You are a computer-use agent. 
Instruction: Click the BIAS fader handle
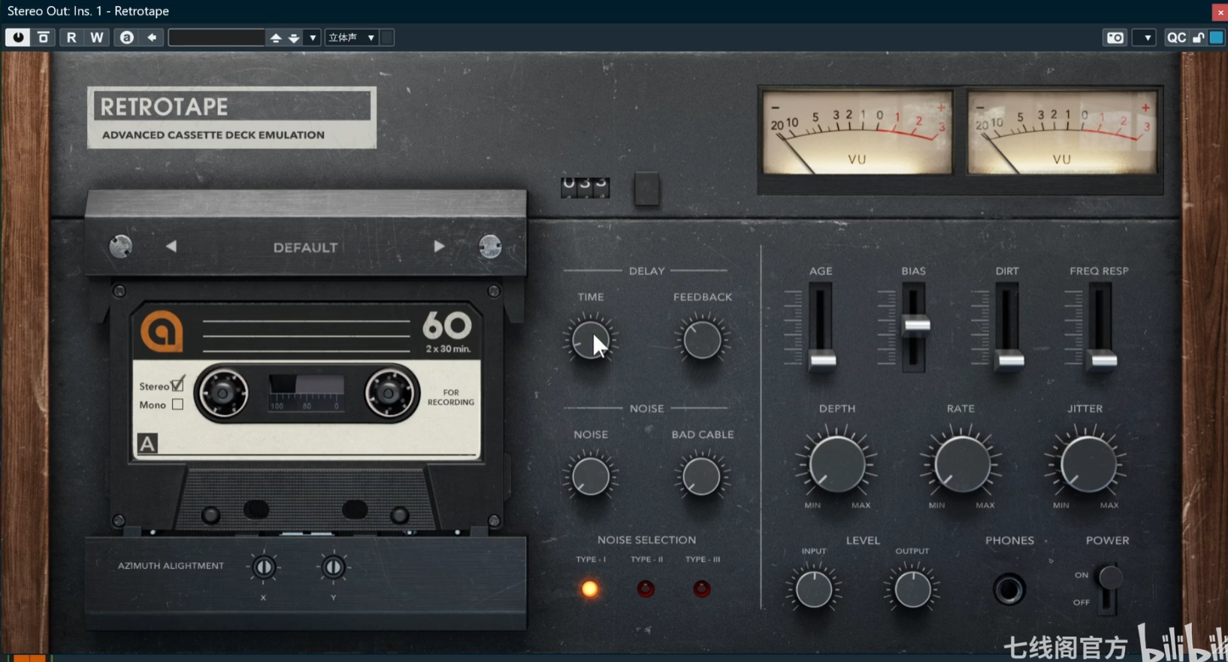[916, 325]
